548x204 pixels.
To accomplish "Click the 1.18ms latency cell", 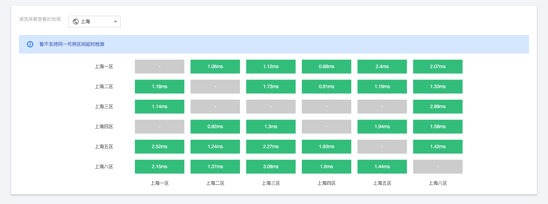I will click(160, 87).
